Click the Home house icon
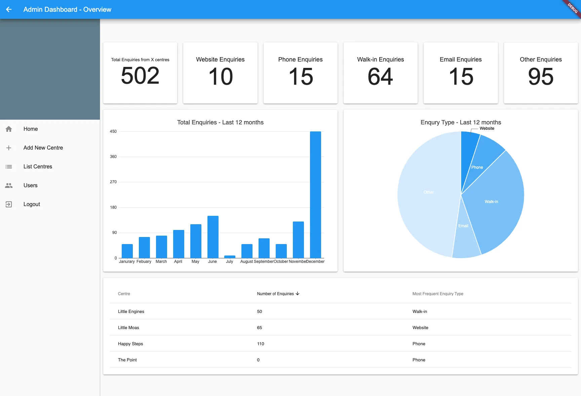581x396 pixels. point(9,129)
